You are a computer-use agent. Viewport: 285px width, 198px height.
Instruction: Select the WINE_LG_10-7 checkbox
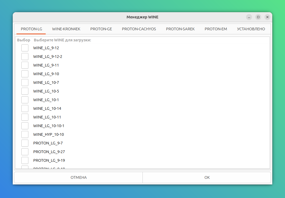click(25, 82)
